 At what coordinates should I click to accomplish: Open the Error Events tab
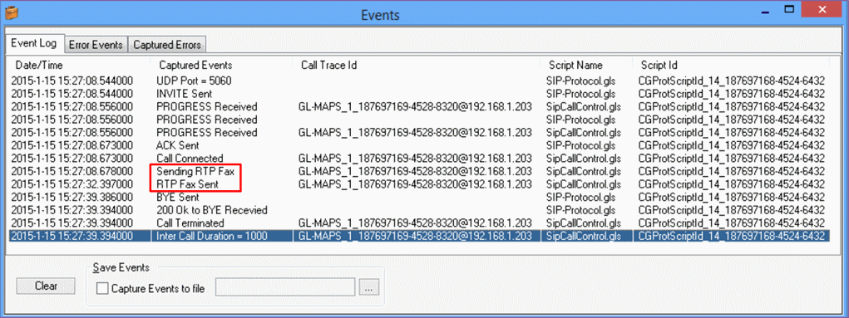(96, 44)
